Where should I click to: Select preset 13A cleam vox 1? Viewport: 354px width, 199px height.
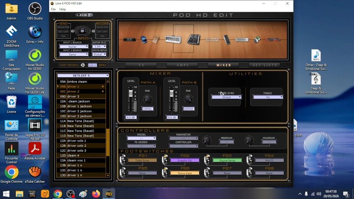point(81,160)
